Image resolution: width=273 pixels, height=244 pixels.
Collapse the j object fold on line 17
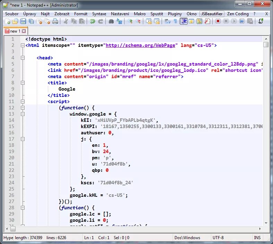pyautogui.click(x=23, y=139)
